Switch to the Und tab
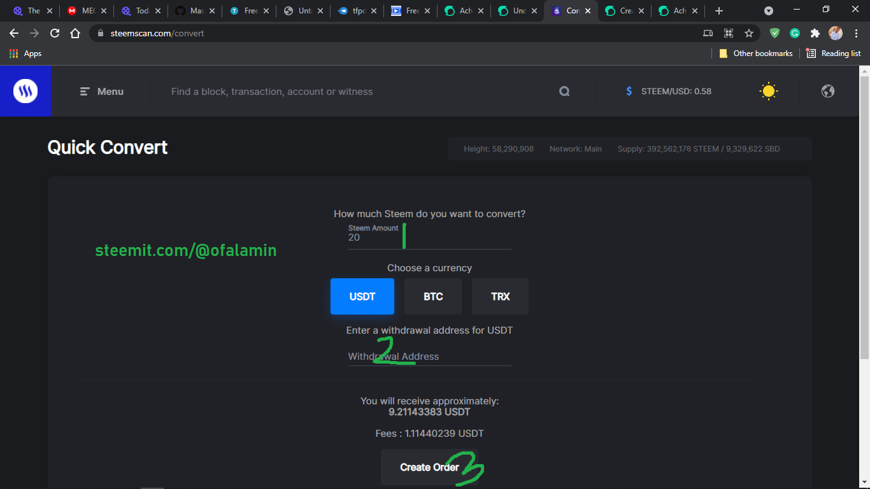The height and width of the screenshot is (489, 870). pyautogui.click(x=518, y=11)
